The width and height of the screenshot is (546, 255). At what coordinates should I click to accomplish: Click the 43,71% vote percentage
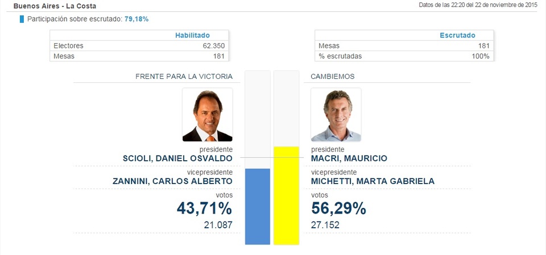pyautogui.click(x=204, y=208)
